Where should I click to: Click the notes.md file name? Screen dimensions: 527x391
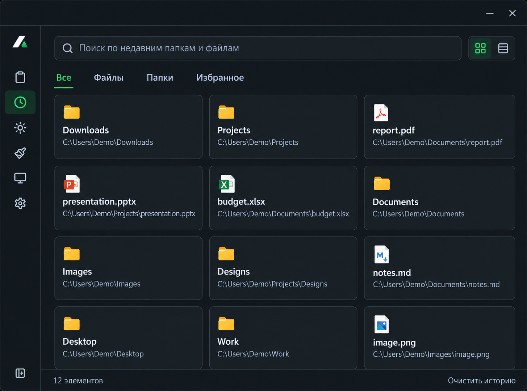pos(392,273)
